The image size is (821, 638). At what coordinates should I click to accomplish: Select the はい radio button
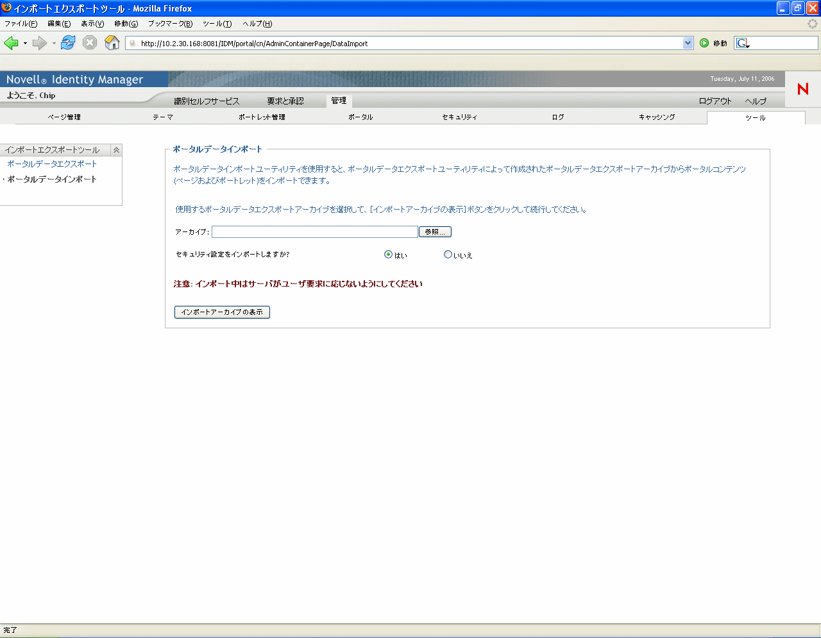pyautogui.click(x=388, y=255)
